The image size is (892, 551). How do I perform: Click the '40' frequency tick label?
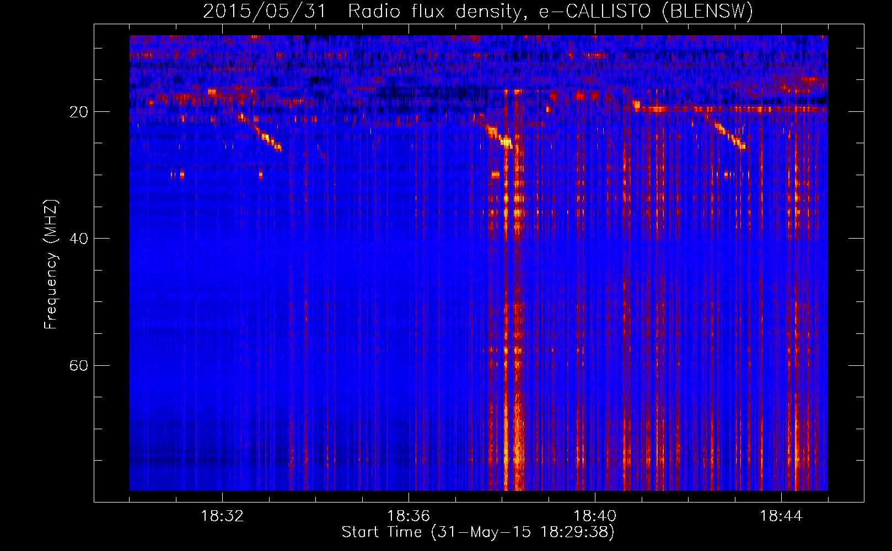pos(79,239)
